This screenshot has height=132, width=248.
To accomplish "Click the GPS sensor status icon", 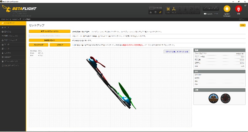I will tap(191, 10).
